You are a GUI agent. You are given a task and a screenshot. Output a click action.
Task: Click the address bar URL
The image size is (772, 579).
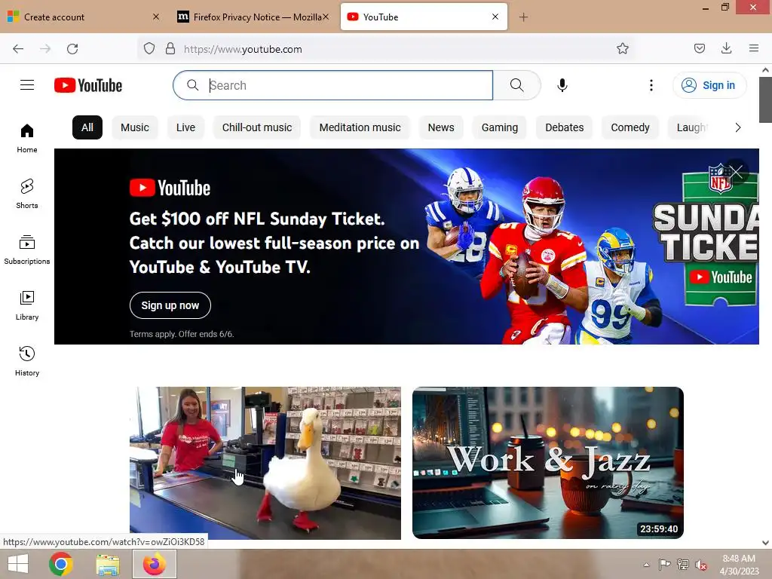click(243, 49)
